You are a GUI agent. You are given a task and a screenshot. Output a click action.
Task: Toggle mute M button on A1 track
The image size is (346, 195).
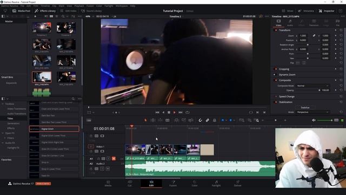pyautogui.click(x=114, y=159)
